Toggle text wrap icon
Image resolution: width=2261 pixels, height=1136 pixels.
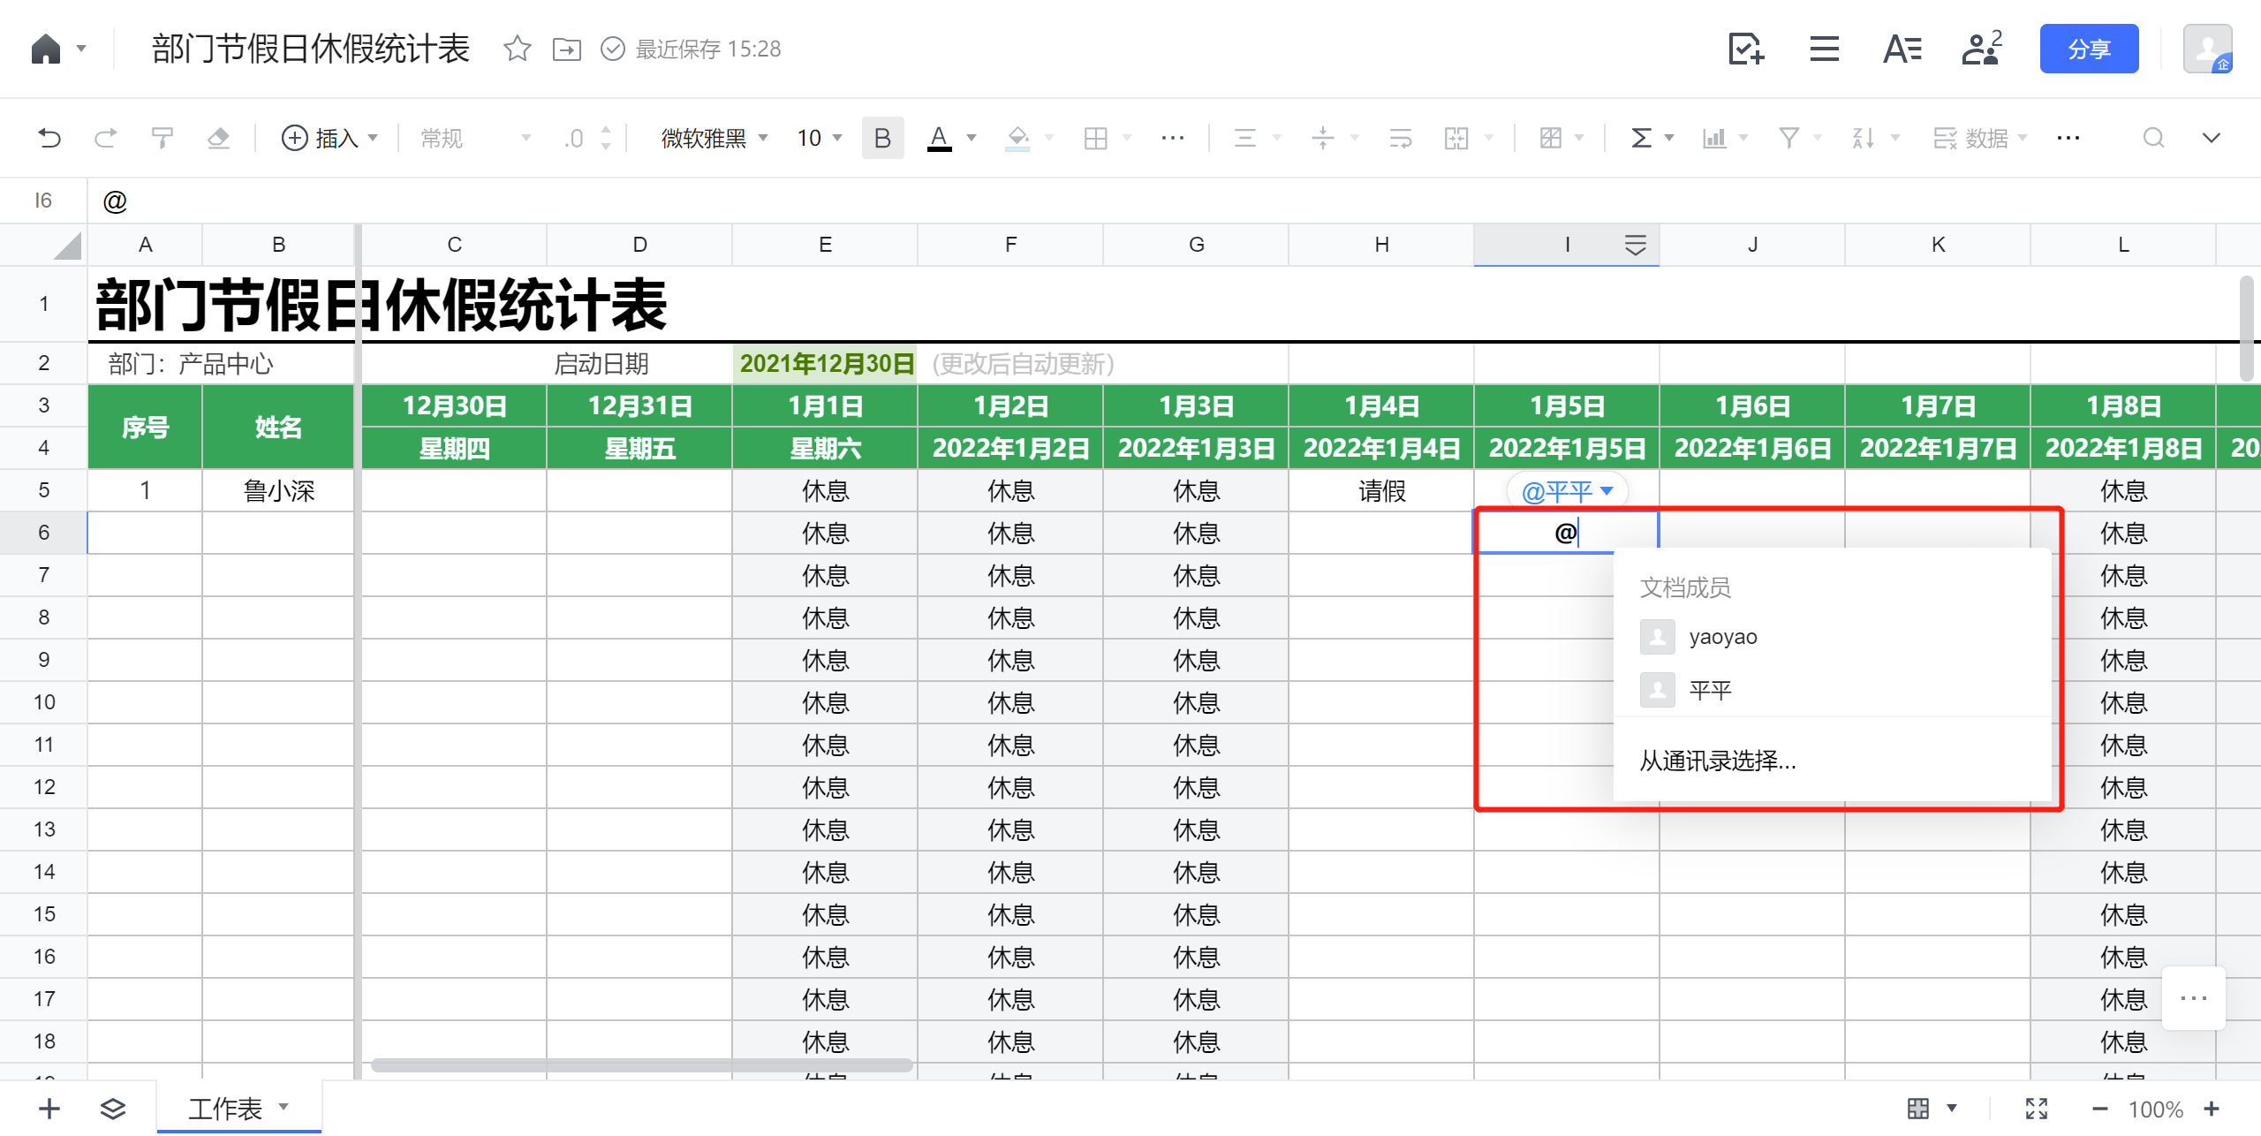pyautogui.click(x=1400, y=138)
